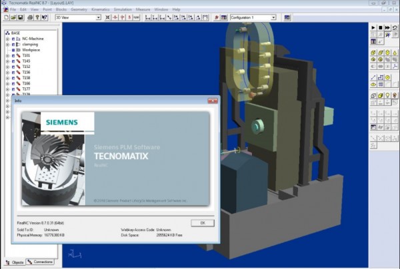Image resolution: width=400 pixels, height=269 pixels.
Task: Expand the clamping tree node
Action: point(7,45)
